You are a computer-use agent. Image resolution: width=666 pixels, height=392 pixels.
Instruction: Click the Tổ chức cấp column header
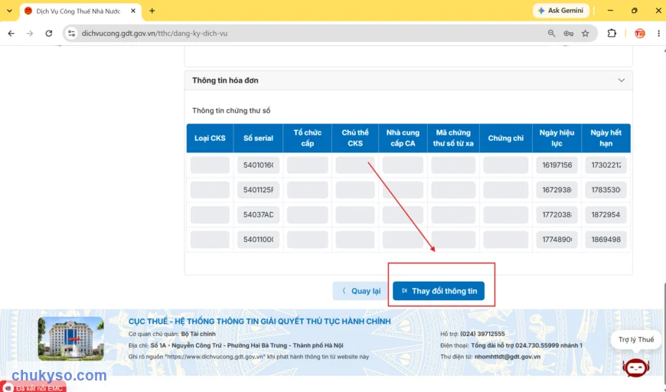[308, 138]
